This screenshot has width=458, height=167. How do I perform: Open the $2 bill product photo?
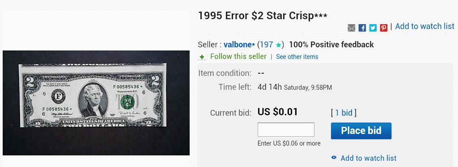96,103
